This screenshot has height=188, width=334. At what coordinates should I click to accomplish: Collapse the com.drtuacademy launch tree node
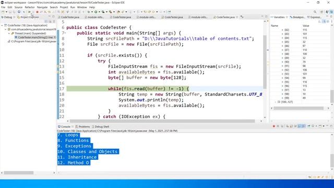point(6,29)
